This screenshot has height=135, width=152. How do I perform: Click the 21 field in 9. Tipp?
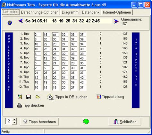click(38, 73)
